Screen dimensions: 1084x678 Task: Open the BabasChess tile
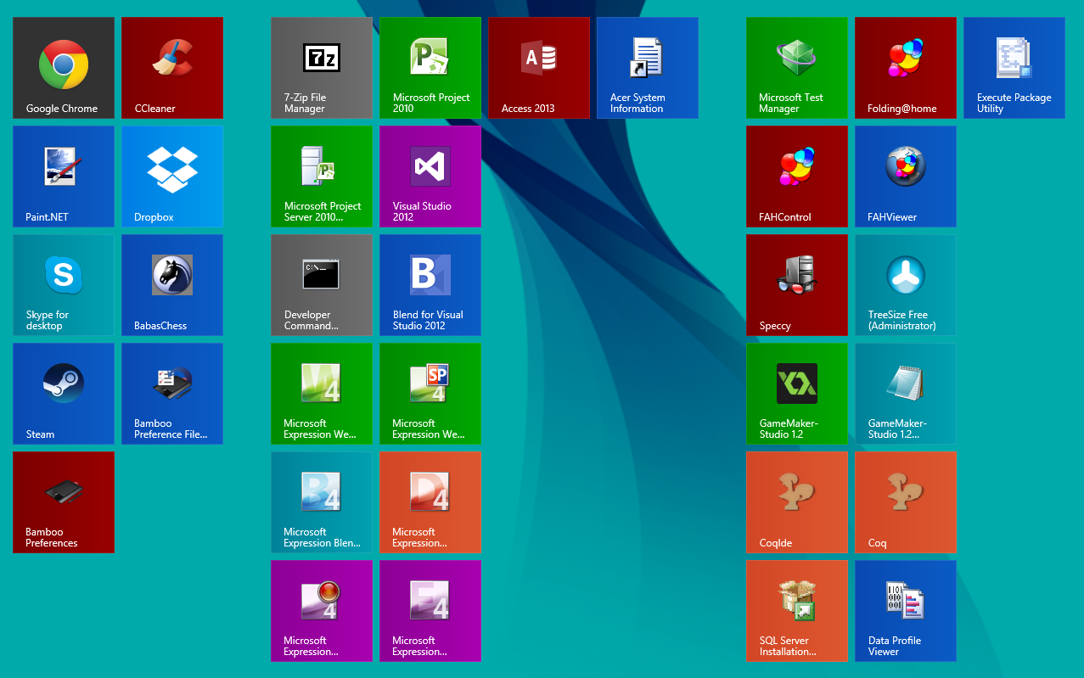click(x=172, y=285)
